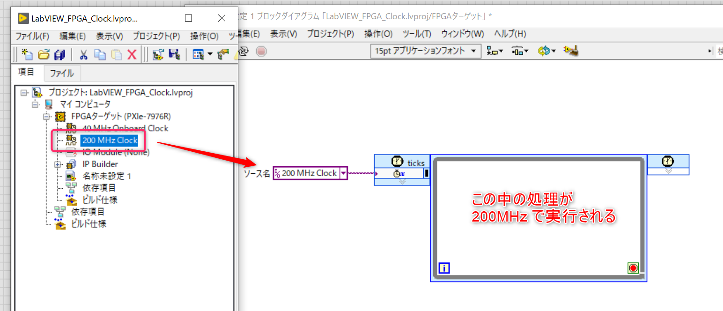Select the 名称未設定 1 VI item
This screenshot has width=723, height=311.
pos(107,176)
